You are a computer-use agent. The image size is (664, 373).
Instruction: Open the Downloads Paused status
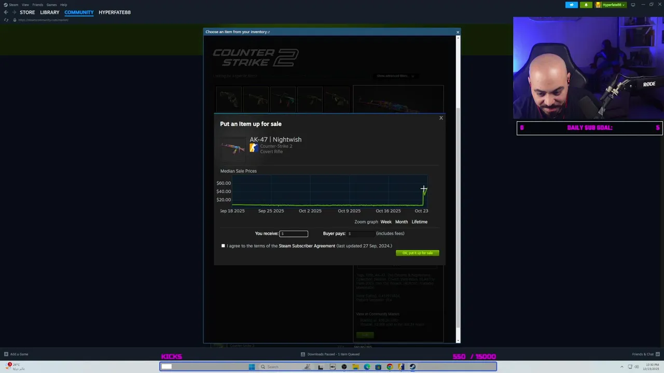click(x=330, y=354)
